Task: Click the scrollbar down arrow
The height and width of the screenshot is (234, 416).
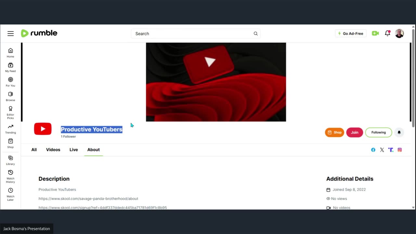Action: pos(413,207)
